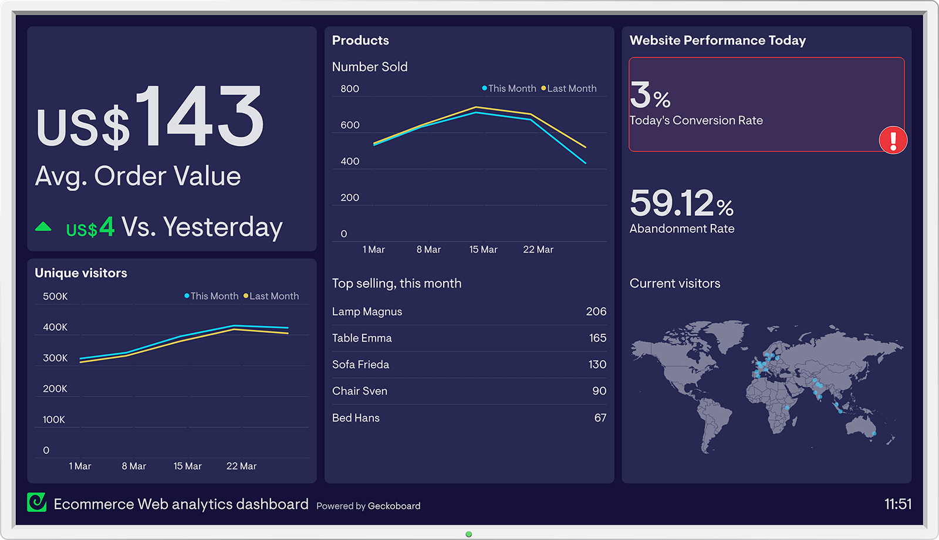The height and width of the screenshot is (540, 939).
Task: Click the blue legend dot for This Month
Action: (485, 88)
